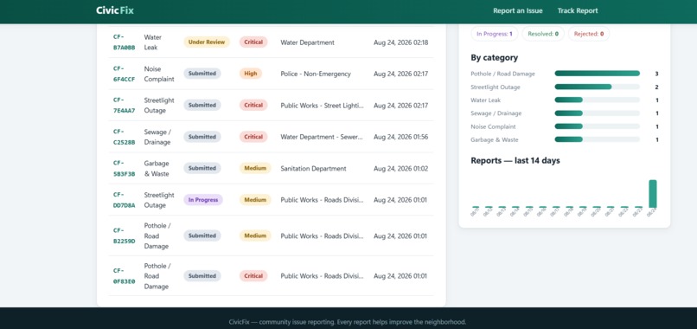The height and width of the screenshot is (329, 697).
Task: Click the Water Department cell for CF-B7A0BB
Action: [x=307, y=42]
